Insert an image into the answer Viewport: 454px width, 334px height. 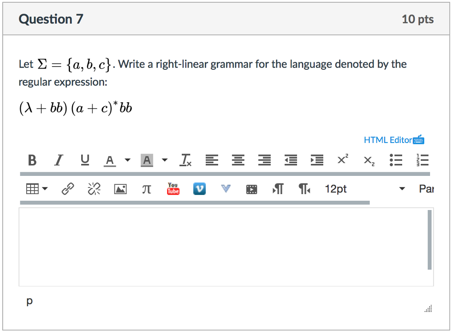pos(120,188)
